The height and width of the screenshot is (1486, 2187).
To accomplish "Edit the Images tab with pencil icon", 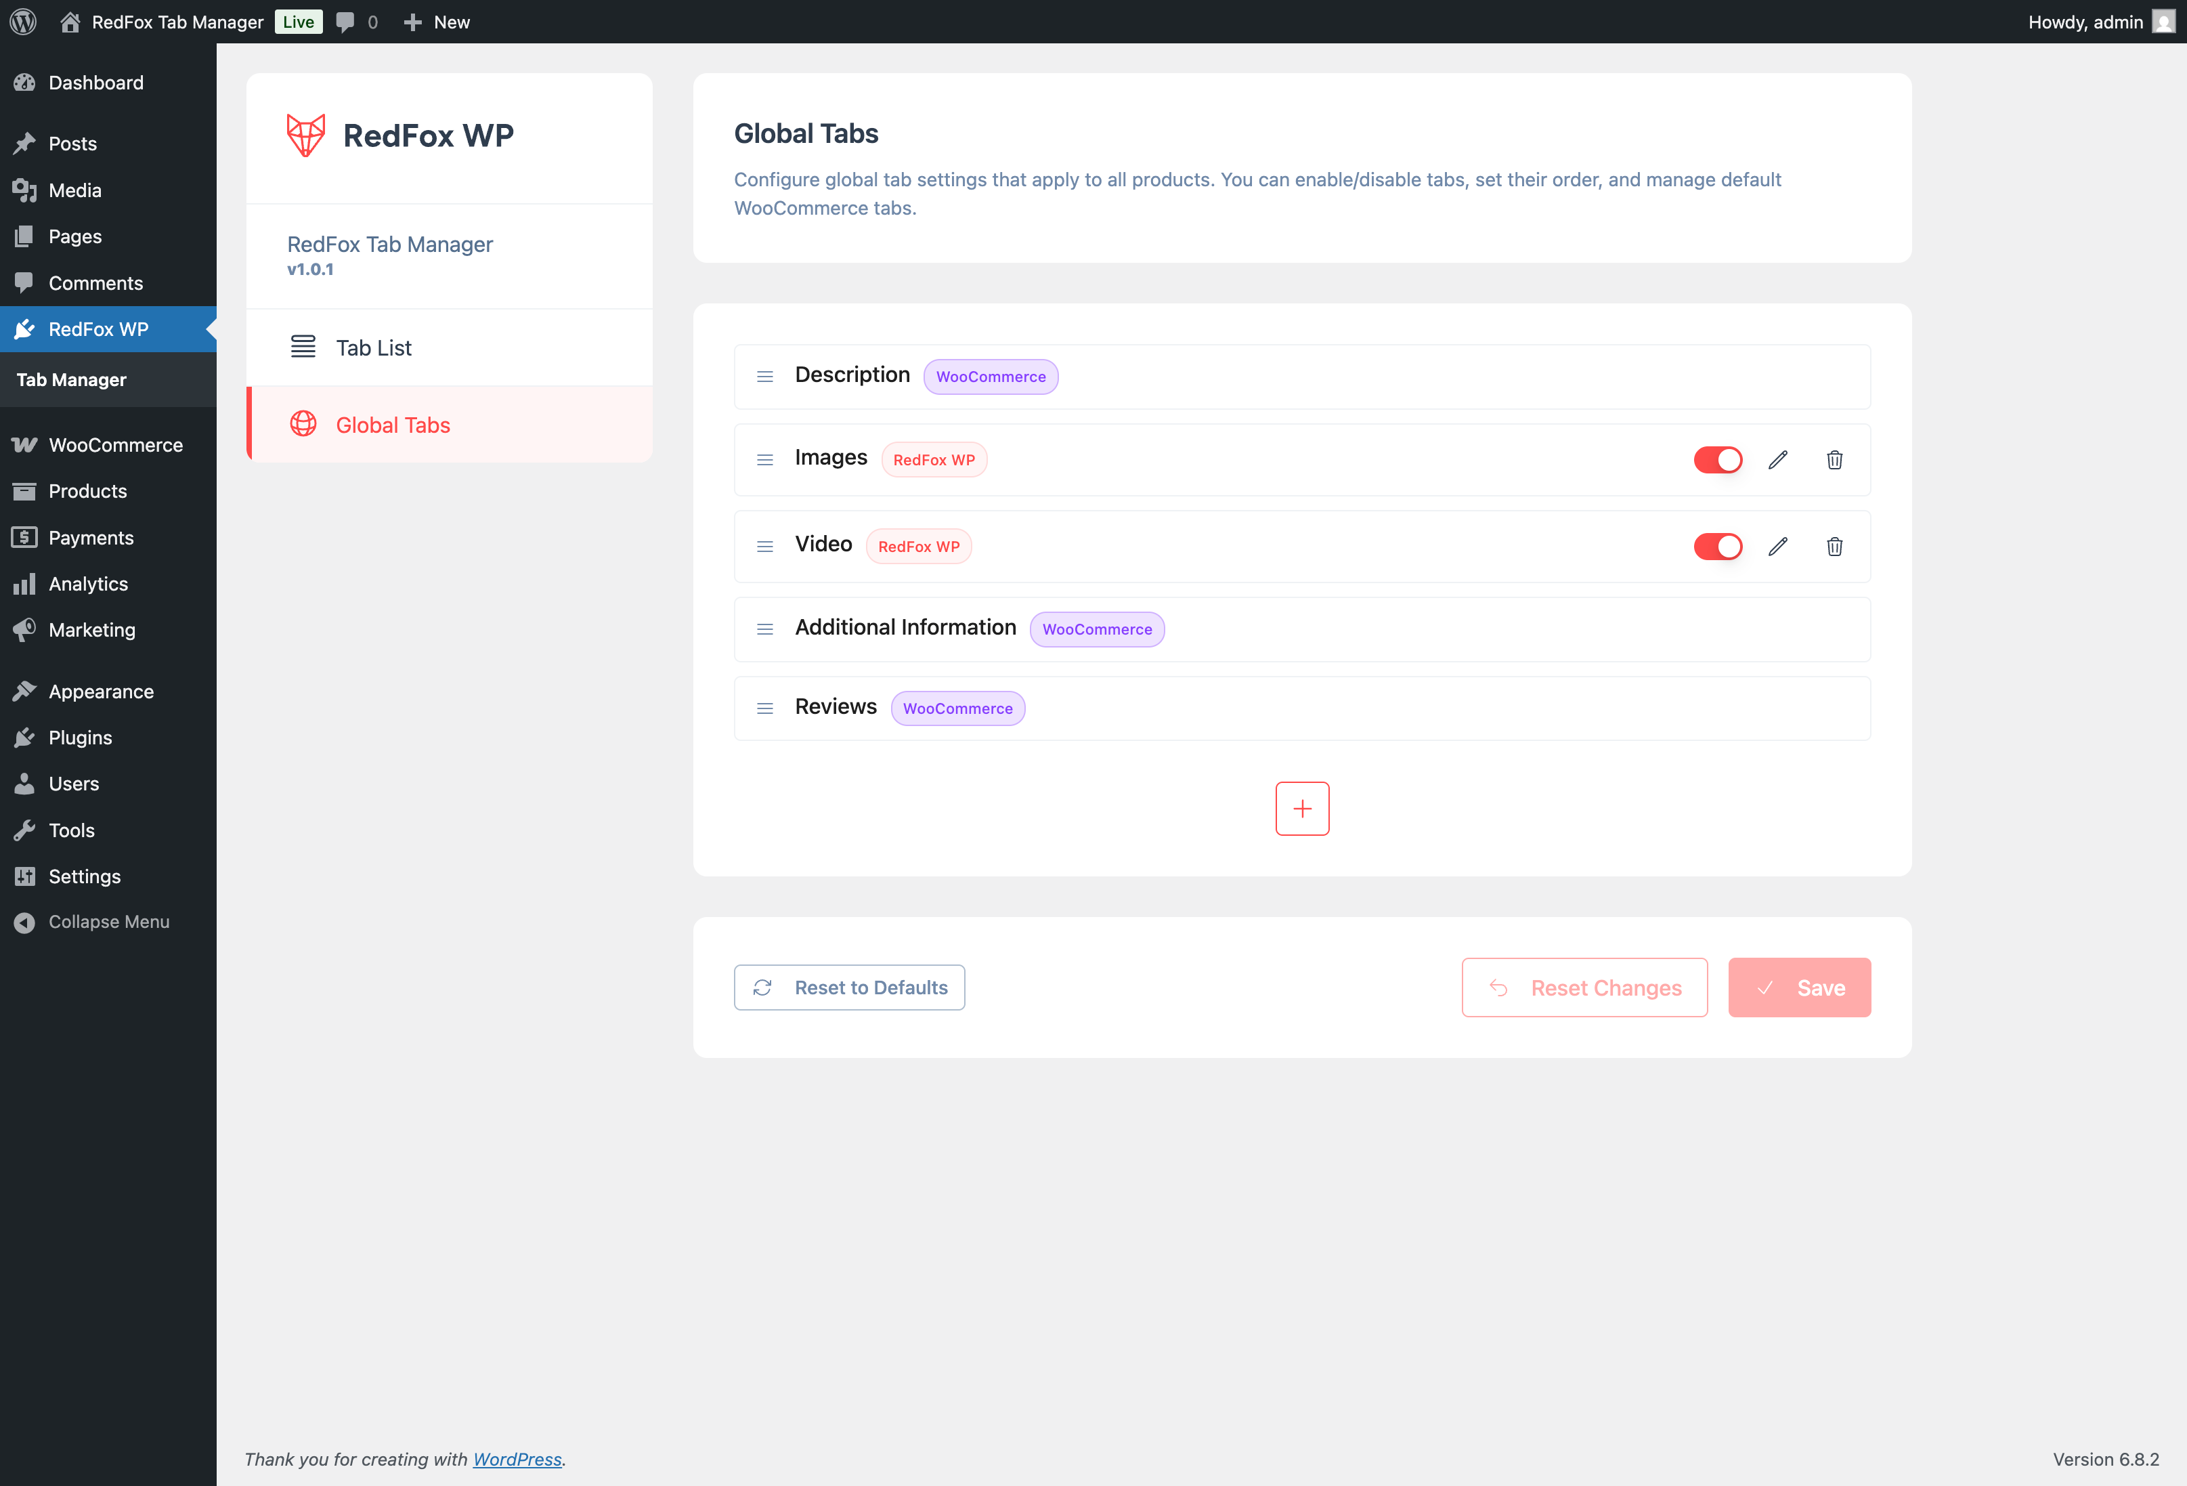I will click(1777, 460).
